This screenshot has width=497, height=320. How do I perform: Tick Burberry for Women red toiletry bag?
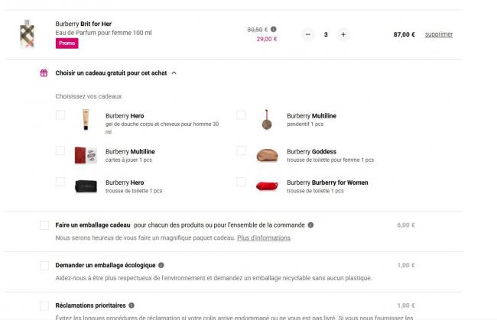point(241,182)
